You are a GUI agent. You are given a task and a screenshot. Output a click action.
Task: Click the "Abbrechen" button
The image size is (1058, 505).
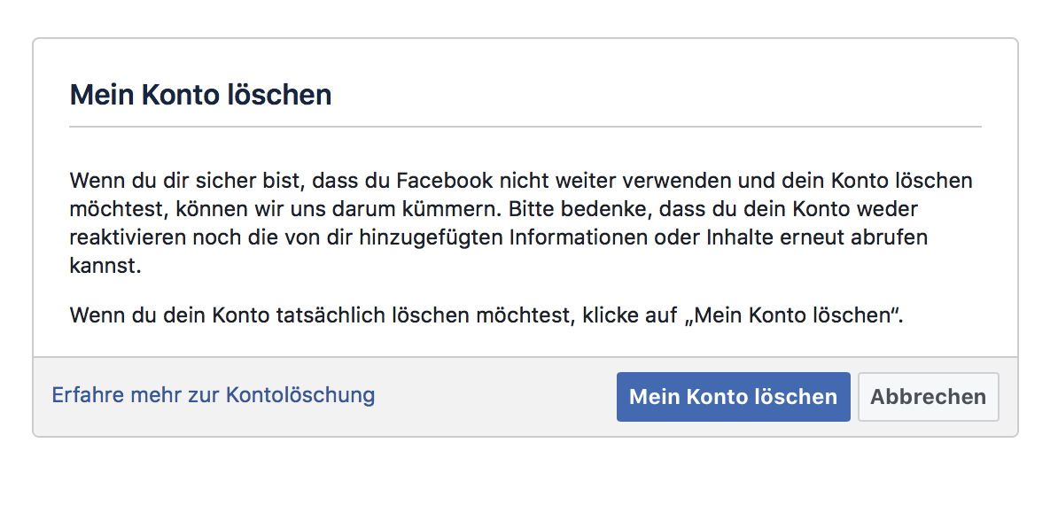click(x=929, y=396)
